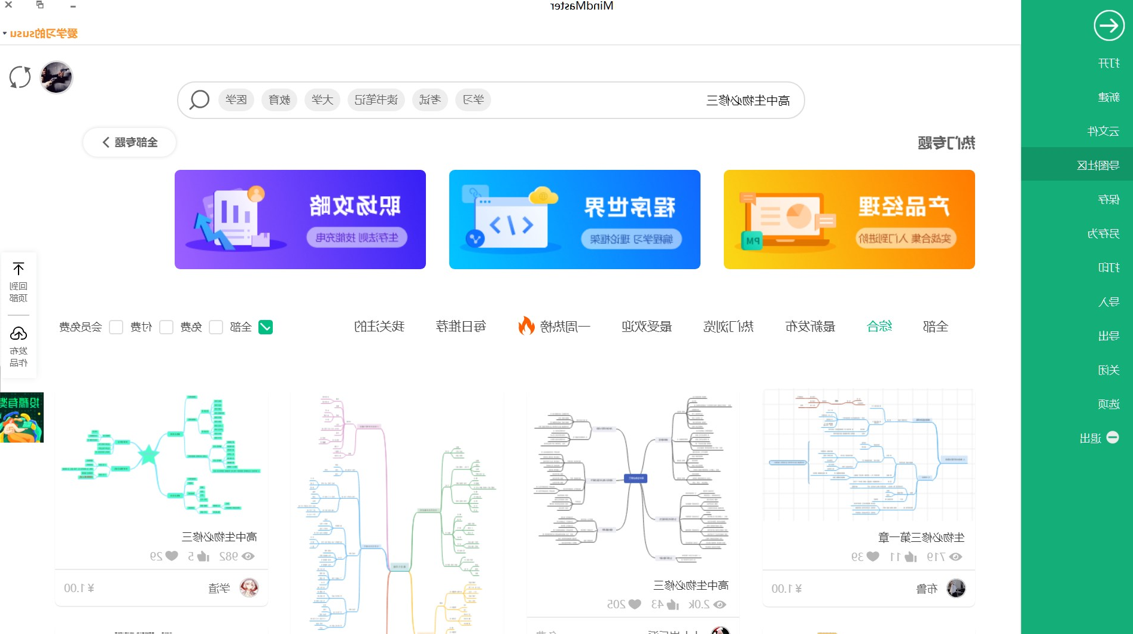Image resolution: width=1133 pixels, height=634 pixels.
Task: Click the 学习 search tag
Action: (x=473, y=99)
